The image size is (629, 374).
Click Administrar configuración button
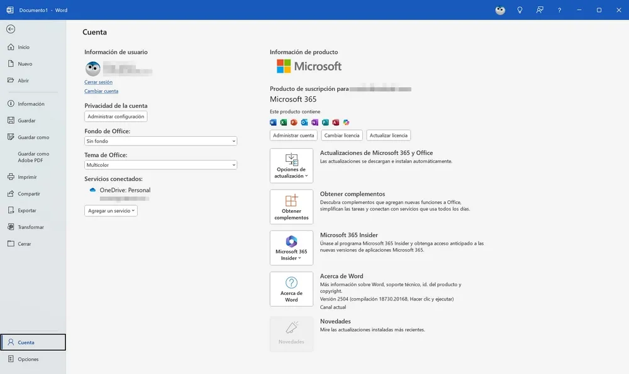[x=116, y=116]
